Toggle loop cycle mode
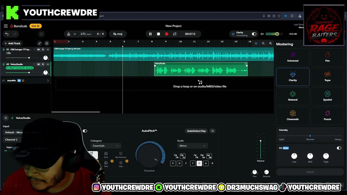This screenshot has width=347, height=195. pyautogui.click(x=175, y=34)
